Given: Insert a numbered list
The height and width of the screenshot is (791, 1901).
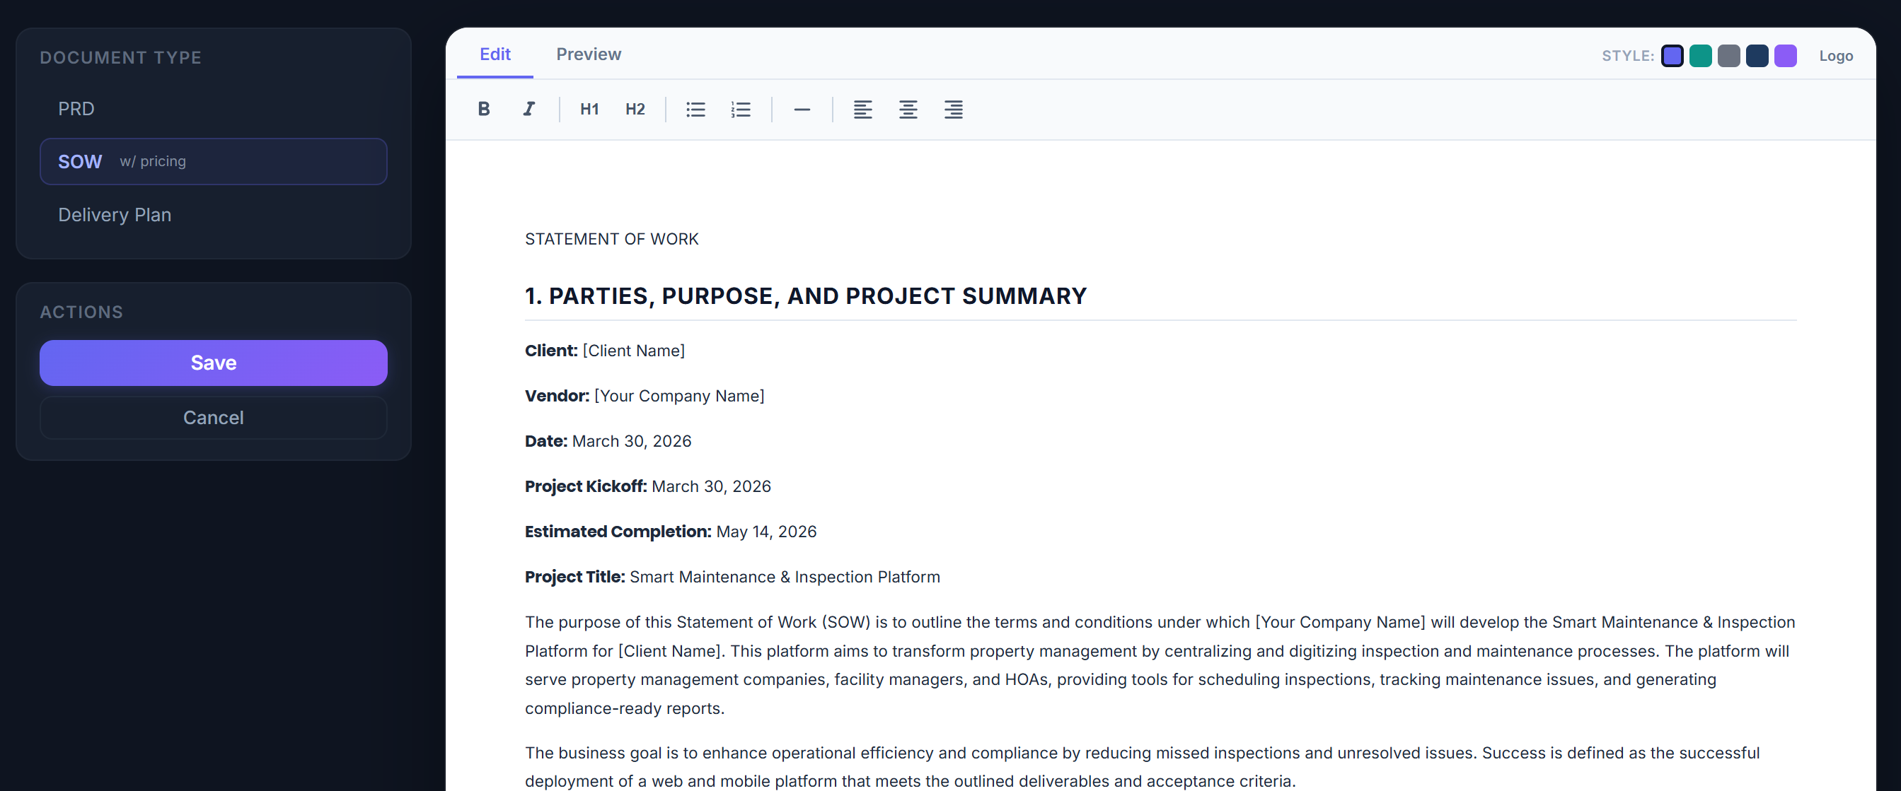Looking at the screenshot, I should (741, 109).
